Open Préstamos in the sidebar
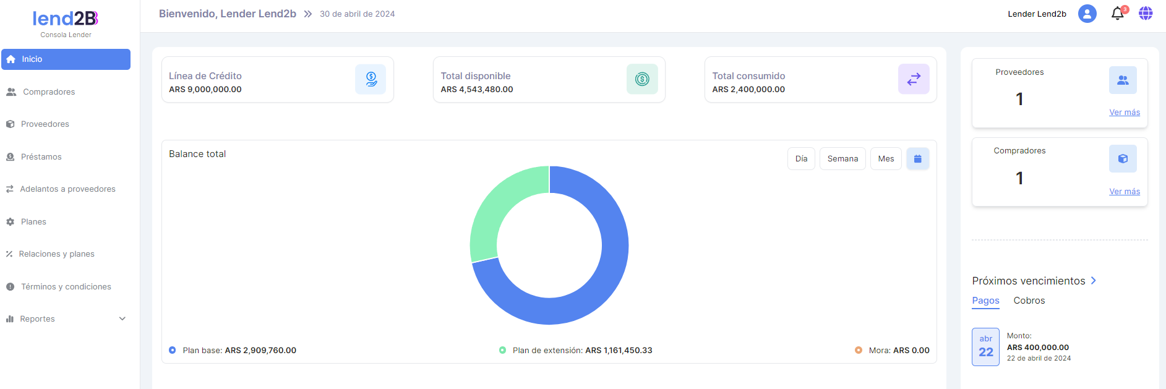Image resolution: width=1166 pixels, height=389 pixels. tap(41, 157)
